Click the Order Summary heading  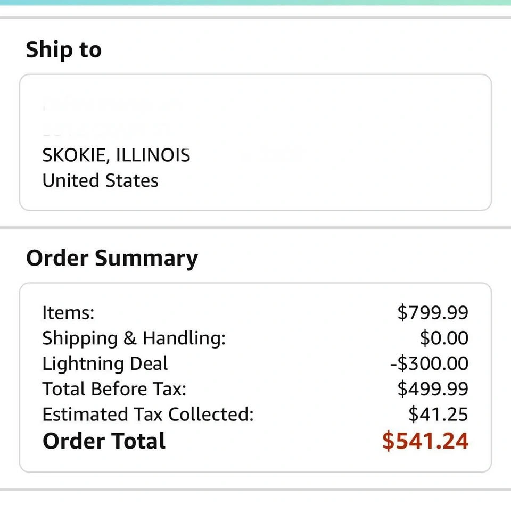[x=112, y=259]
